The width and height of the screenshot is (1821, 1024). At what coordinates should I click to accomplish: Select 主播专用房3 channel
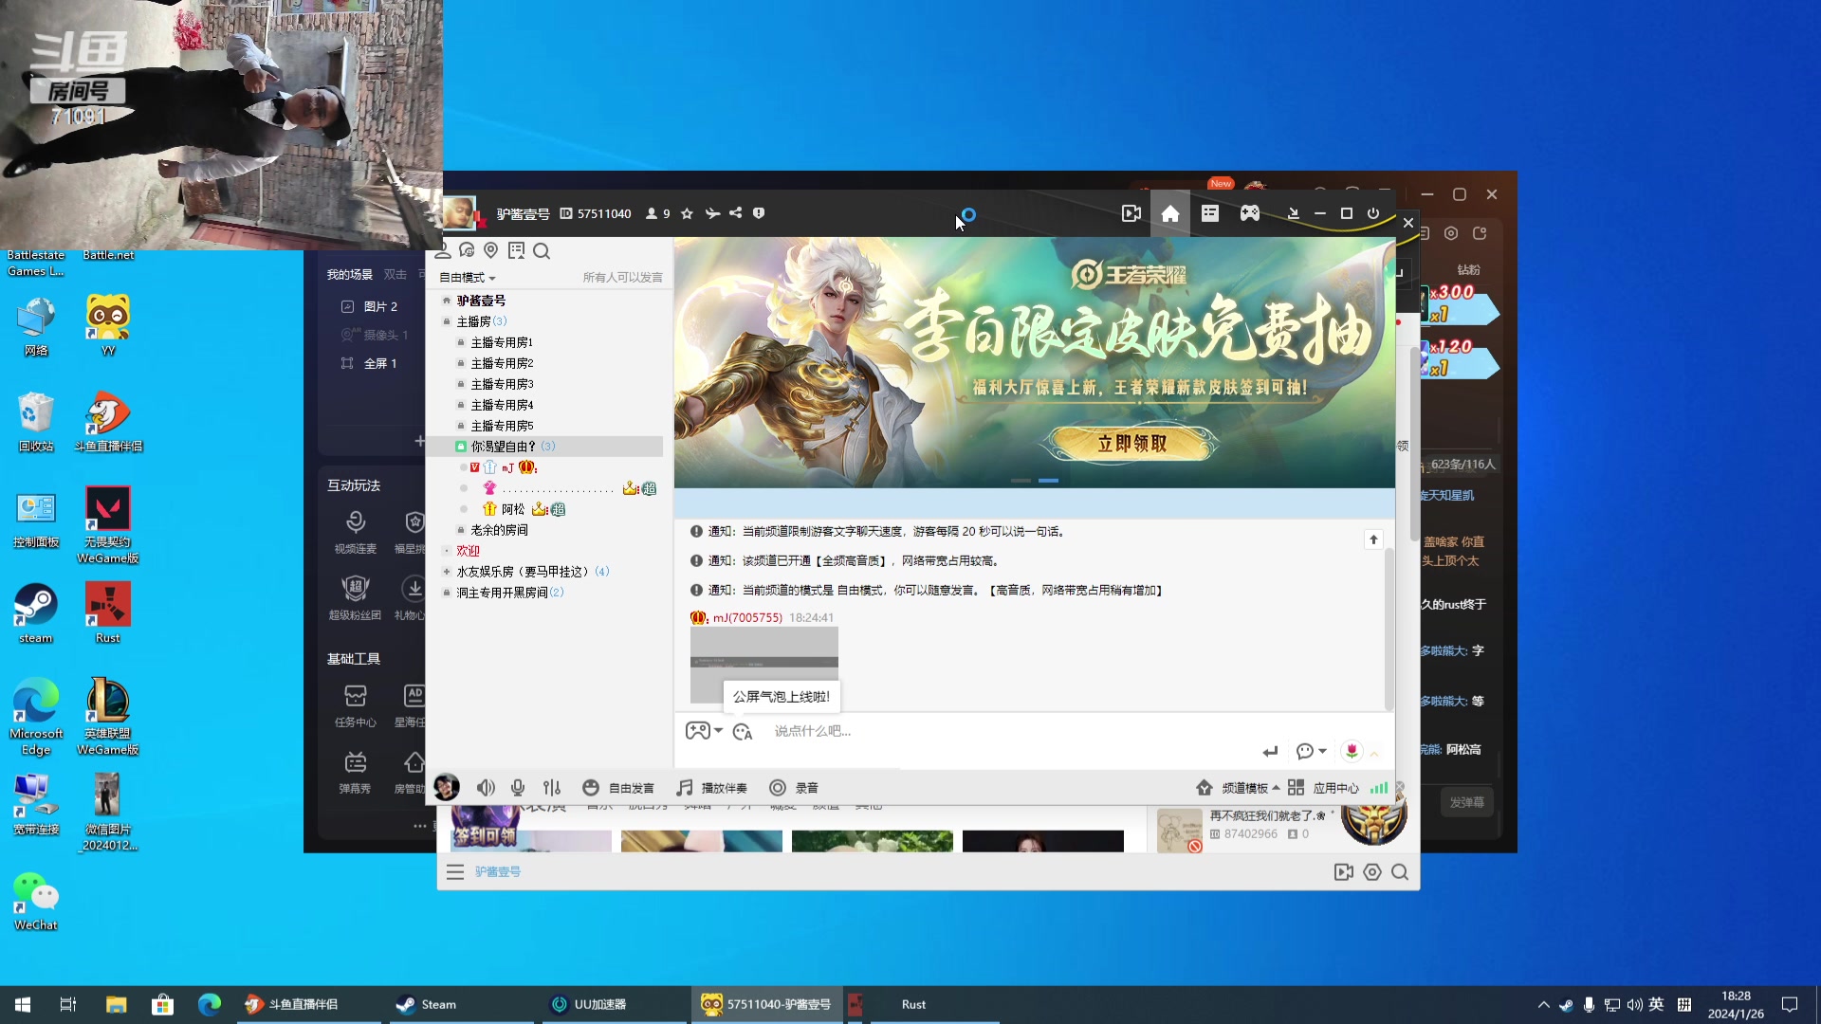tap(502, 384)
